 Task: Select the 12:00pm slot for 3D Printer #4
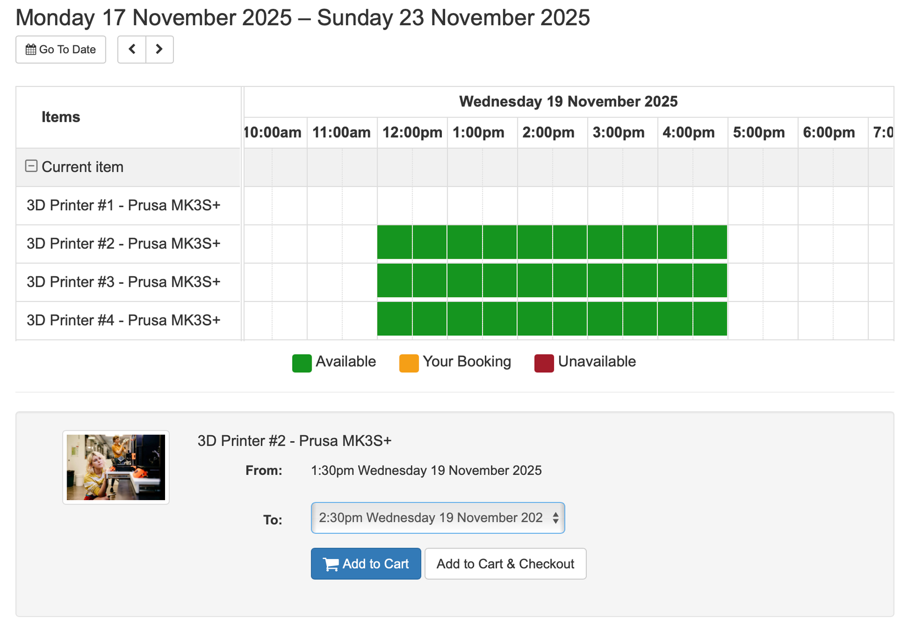click(412, 320)
